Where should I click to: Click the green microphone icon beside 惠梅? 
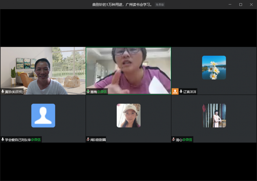(88, 92)
